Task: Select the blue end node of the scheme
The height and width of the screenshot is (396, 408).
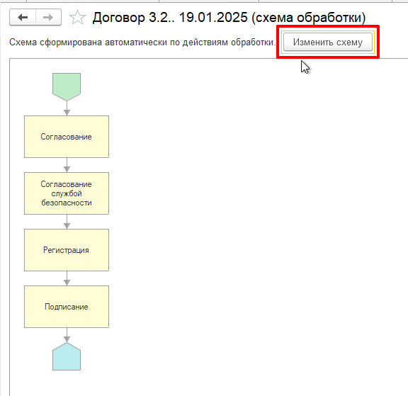Action: coord(67,356)
